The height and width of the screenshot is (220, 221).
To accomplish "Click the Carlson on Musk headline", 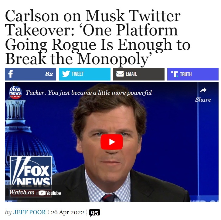I will pos(97,38).
